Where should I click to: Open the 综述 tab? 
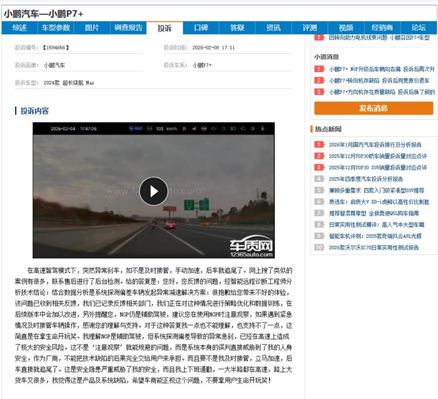pos(19,28)
